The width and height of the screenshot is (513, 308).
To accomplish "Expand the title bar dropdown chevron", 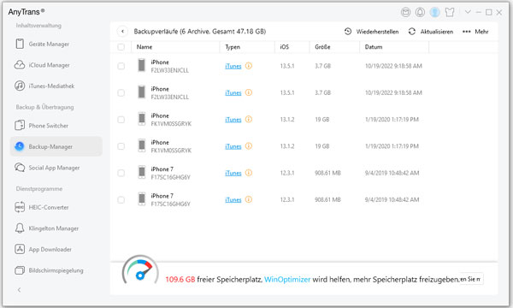I will (x=468, y=12).
